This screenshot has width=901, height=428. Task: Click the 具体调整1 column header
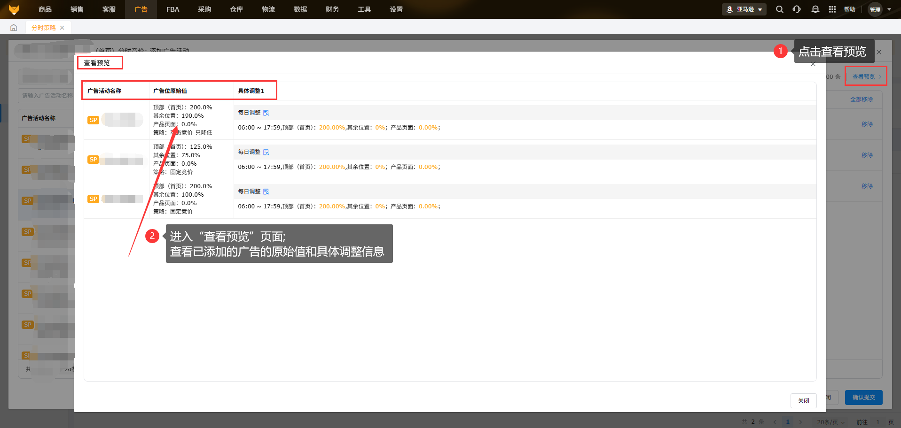tap(251, 91)
